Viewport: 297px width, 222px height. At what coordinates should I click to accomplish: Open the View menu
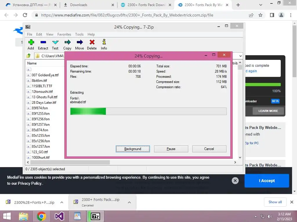pyautogui.click(x=50, y=34)
